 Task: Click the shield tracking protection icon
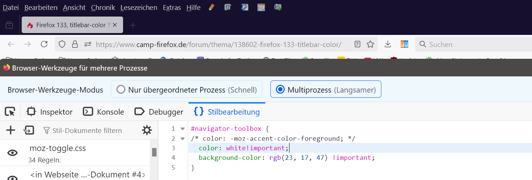tap(62, 44)
